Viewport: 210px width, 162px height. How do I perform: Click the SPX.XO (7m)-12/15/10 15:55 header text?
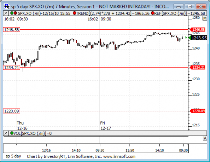tap(44, 13)
